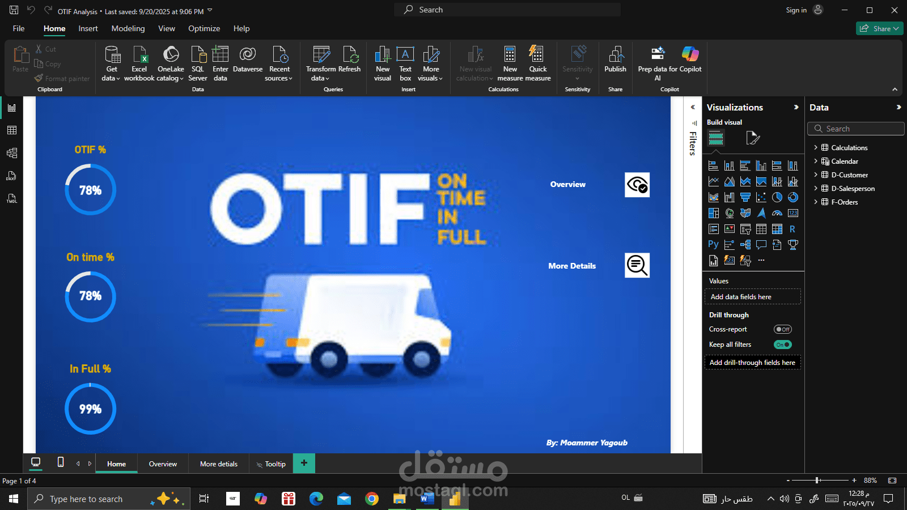Switch to the More details page tab
This screenshot has height=510, width=907.
pyautogui.click(x=219, y=464)
